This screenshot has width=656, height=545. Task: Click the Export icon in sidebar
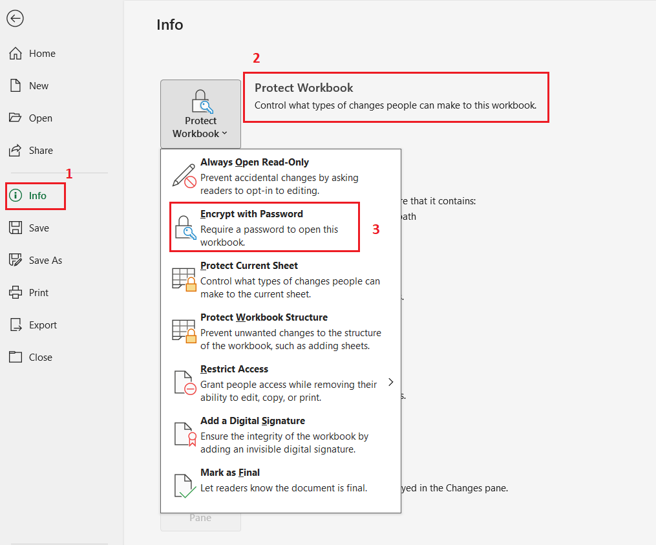[16, 325]
